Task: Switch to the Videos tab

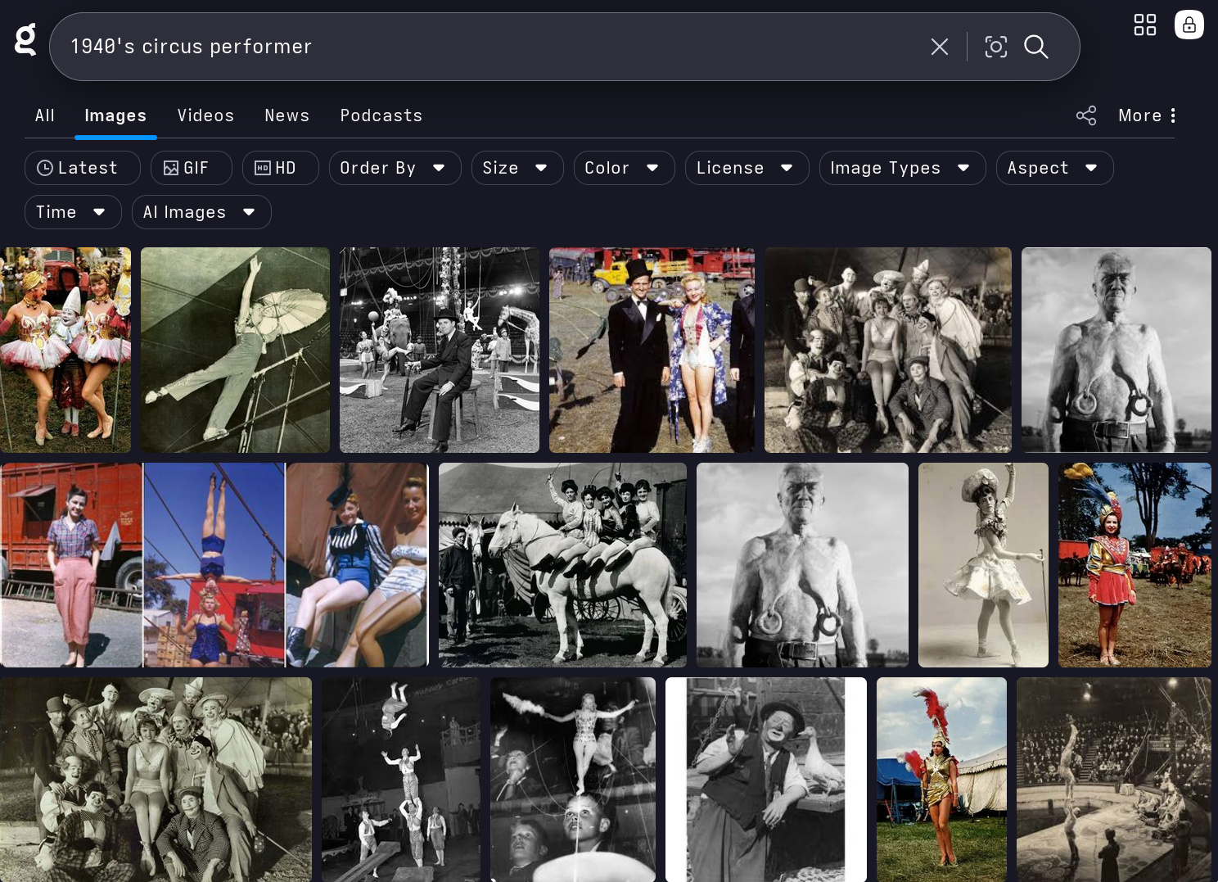Action: [x=206, y=115]
